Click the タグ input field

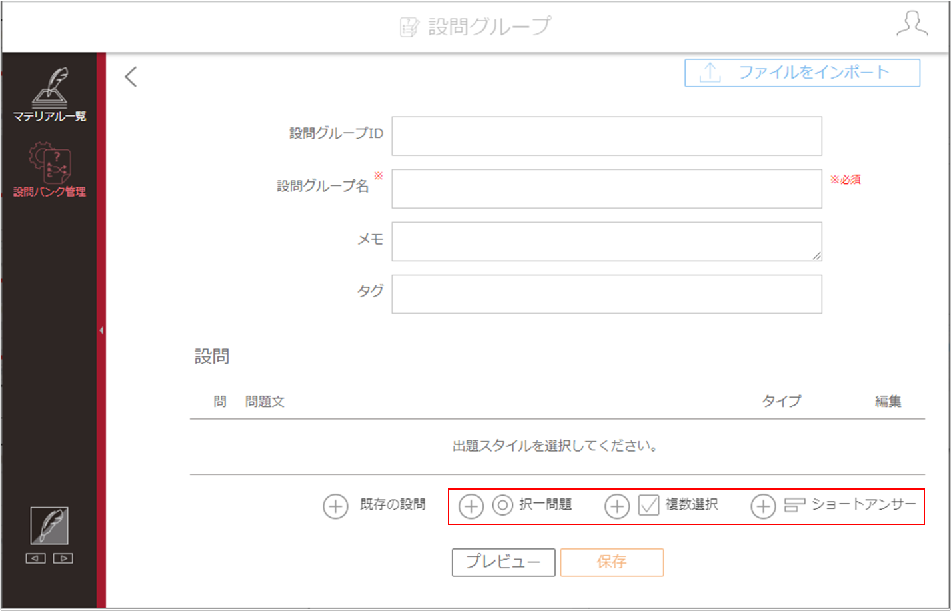click(x=606, y=294)
